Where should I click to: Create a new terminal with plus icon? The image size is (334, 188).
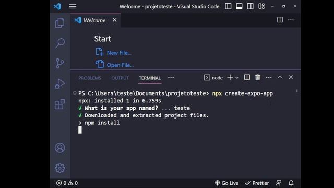point(230,78)
